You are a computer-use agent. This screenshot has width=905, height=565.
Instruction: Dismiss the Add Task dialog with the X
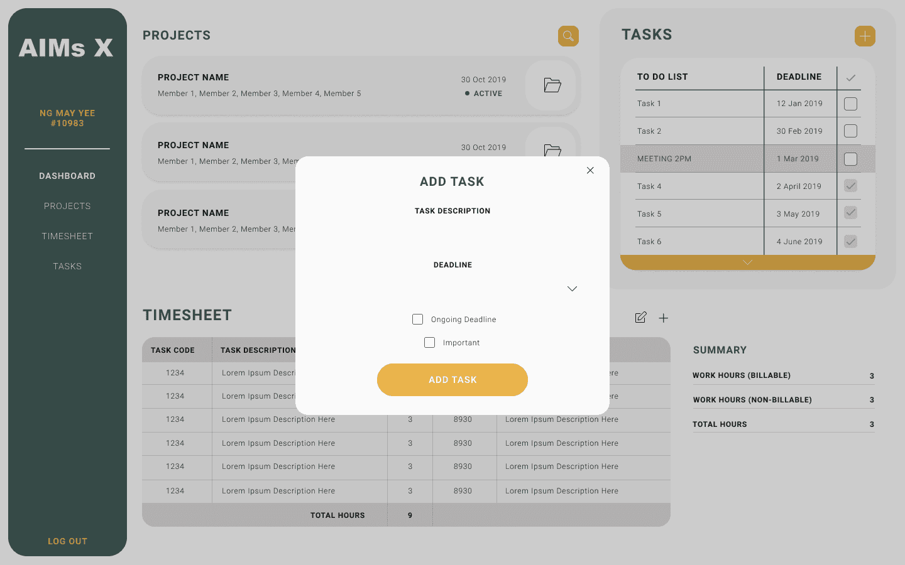point(590,170)
